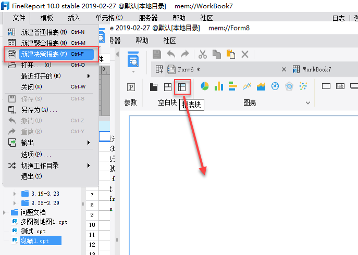The width and height of the screenshot is (358, 255).
Task: Collapse panel with left arrow handle
Action: 118,54
